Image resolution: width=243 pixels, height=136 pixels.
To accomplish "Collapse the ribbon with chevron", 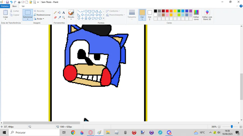I will coord(237,6).
